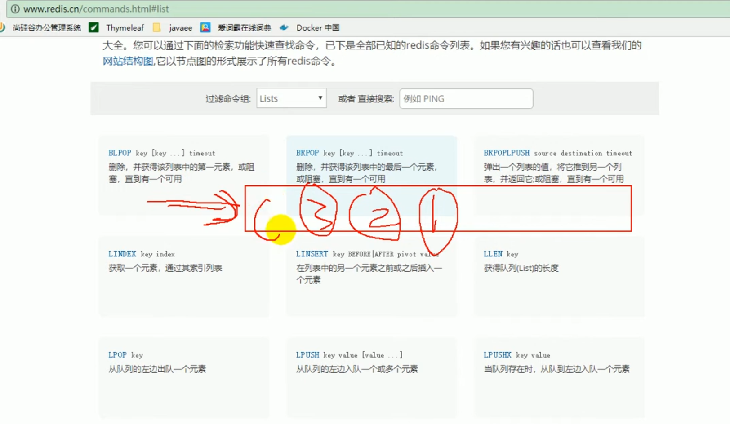
Task: Click the 爱词霸在线词典 bookmark icon
Action: [205, 27]
